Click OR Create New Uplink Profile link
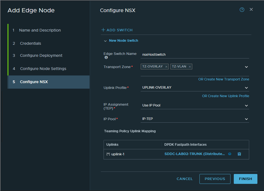Viewport: 264px width, 191px height. click(226, 96)
